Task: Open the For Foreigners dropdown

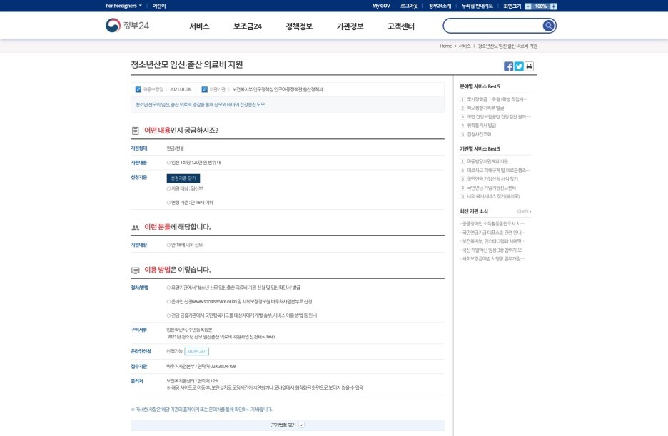Action: [123, 6]
